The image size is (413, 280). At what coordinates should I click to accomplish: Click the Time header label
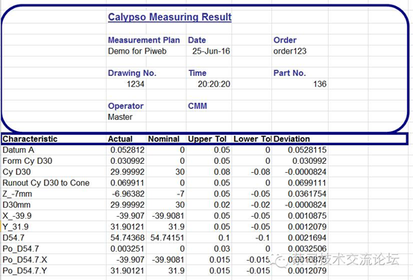click(x=198, y=73)
